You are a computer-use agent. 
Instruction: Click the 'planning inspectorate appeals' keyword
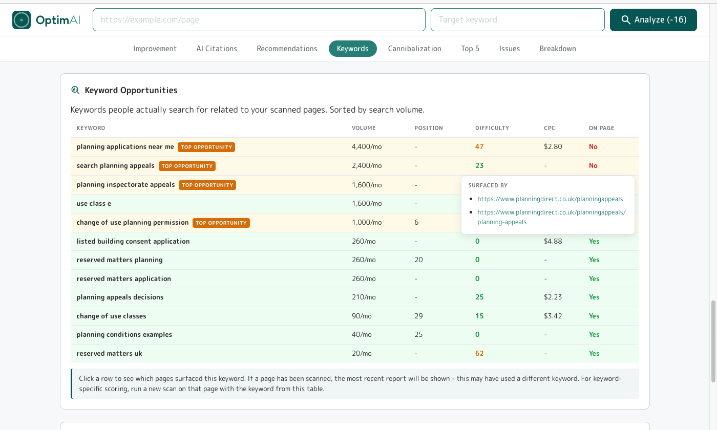coord(125,185)
